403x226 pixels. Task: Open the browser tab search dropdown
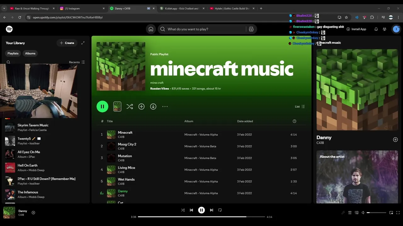click(x=4, y=8)
